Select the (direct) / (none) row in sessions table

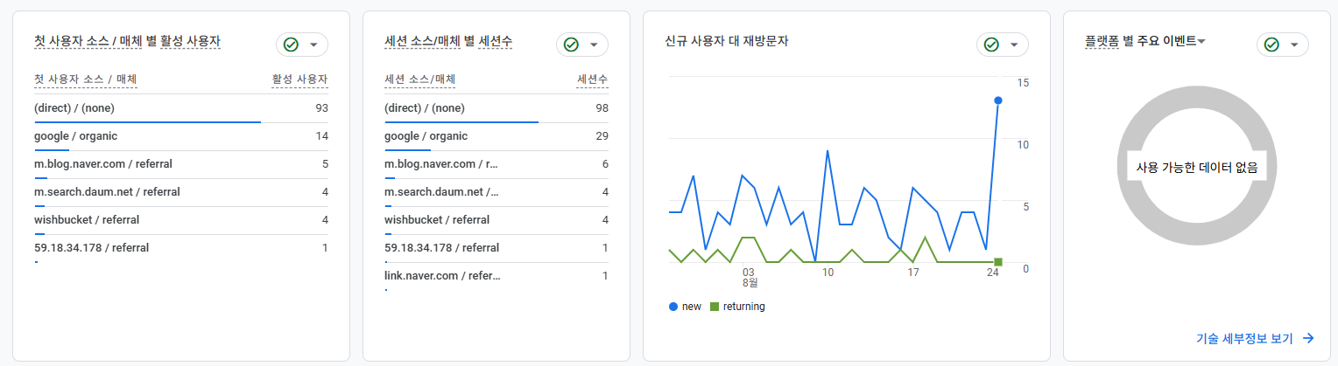click(x=425, y=108)
